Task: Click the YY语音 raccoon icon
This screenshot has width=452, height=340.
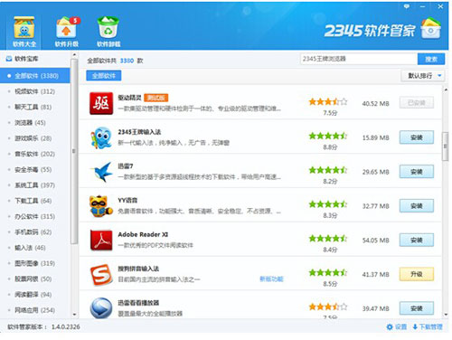Action: coord(101,206)
